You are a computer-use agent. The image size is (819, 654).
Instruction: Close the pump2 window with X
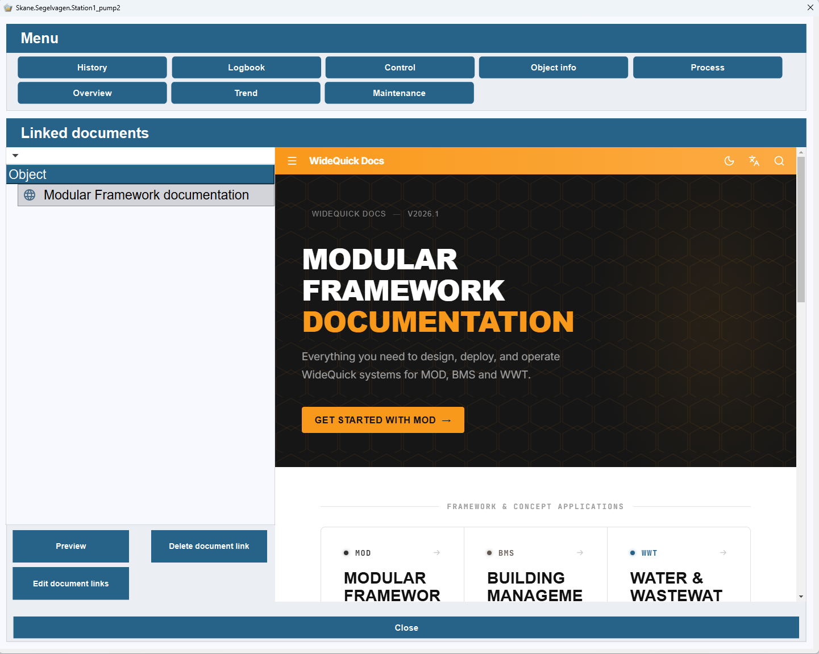810,7
